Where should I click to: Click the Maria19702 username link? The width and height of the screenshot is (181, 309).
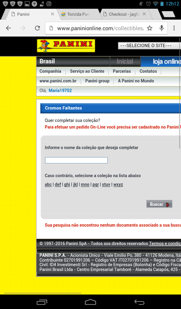(x=60, y=91)
